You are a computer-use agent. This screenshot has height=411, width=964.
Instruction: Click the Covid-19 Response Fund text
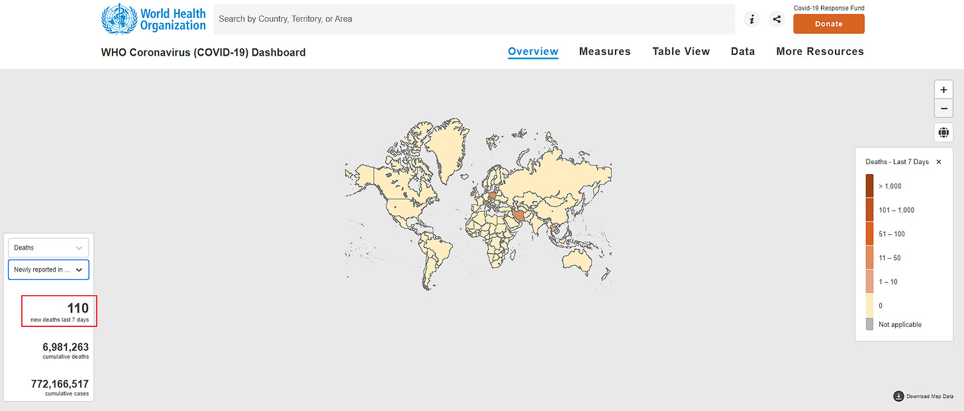[829, 8]
